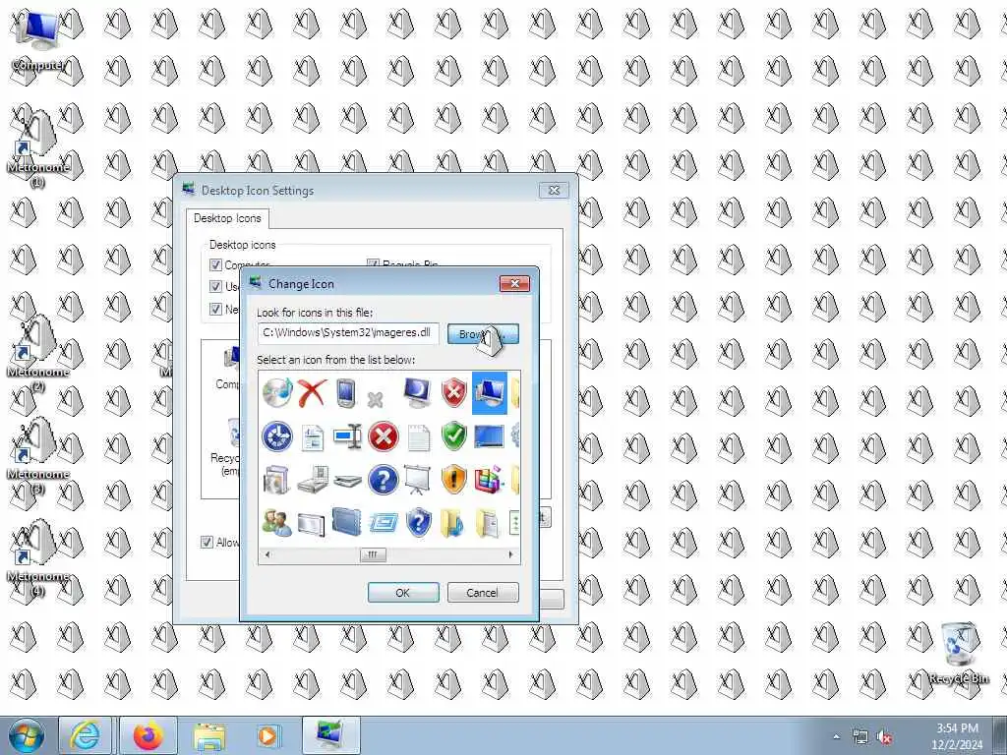Viewport: 1007px width, 755px height.
Task: Select the Metronome (3) desktop shortcut
Action: click(x=37, y=454)
